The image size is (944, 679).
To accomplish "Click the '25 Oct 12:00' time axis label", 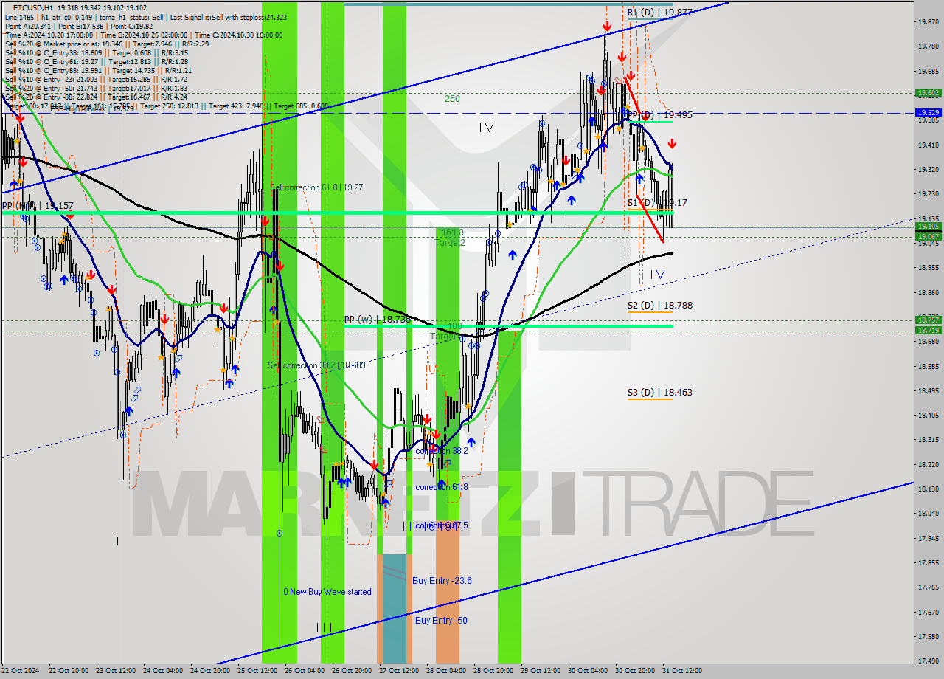I will point(259,671).
